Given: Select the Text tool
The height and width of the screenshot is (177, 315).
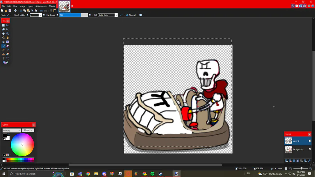Looking at the screenshot, I should 3,58.
